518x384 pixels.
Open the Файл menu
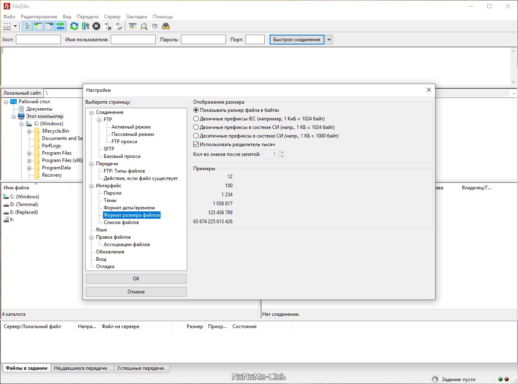coord(9,17)
